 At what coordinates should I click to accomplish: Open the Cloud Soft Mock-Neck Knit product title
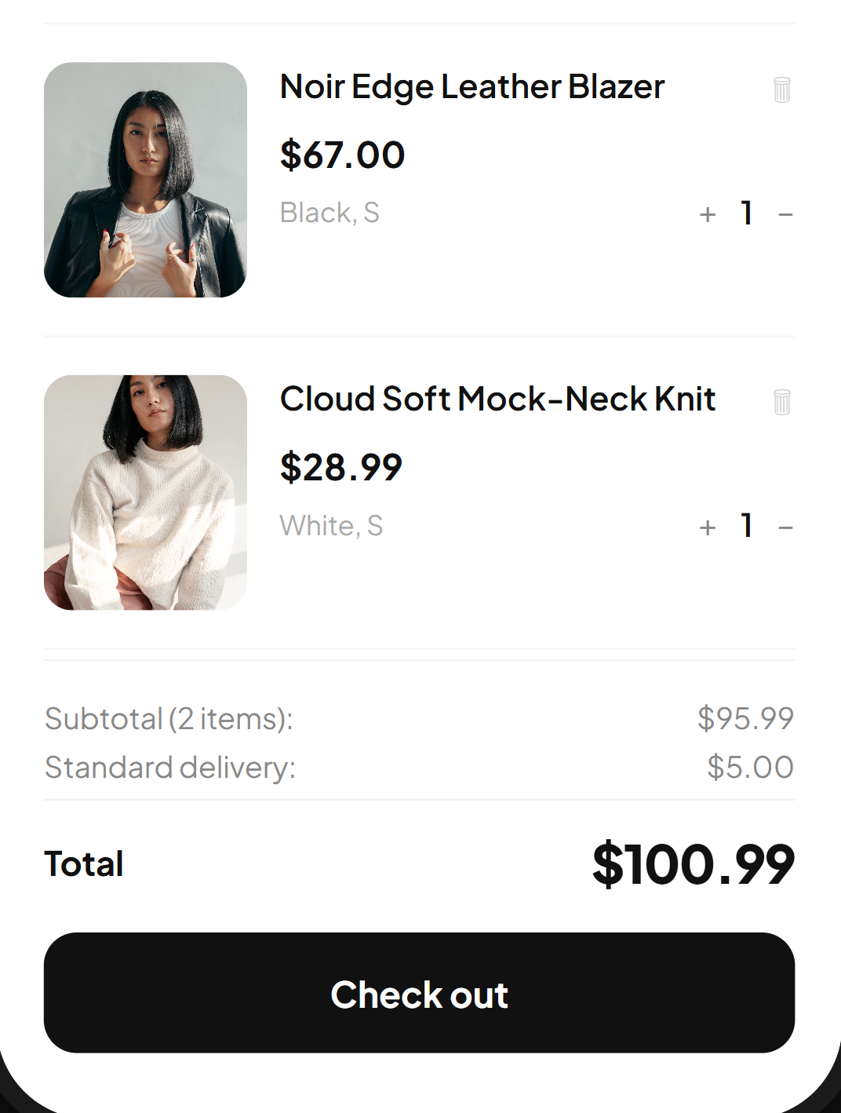[x=497, y=400]
